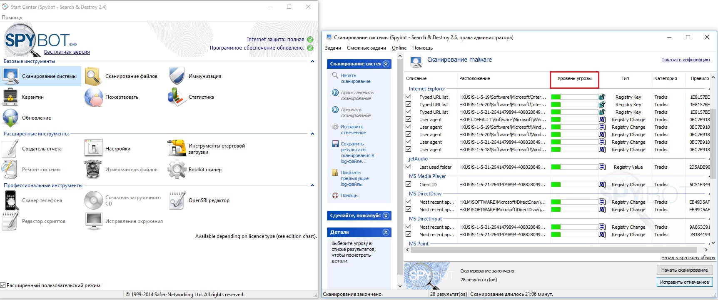Open Помощь lifebuoy item in task panel
The width and height of the screenshot is (718, 300).
click(345, 195)
